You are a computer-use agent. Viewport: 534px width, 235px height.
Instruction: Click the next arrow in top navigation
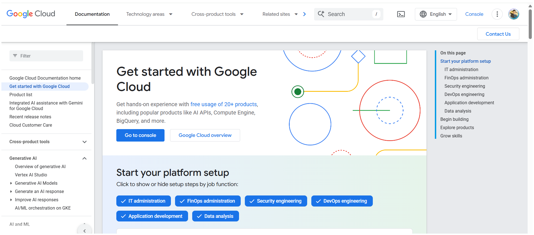coord(304,14)
